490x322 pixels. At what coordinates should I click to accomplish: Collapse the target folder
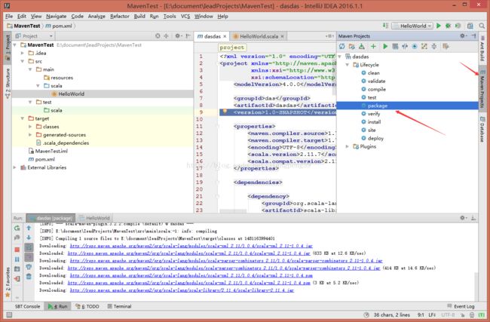click(22, 118)
